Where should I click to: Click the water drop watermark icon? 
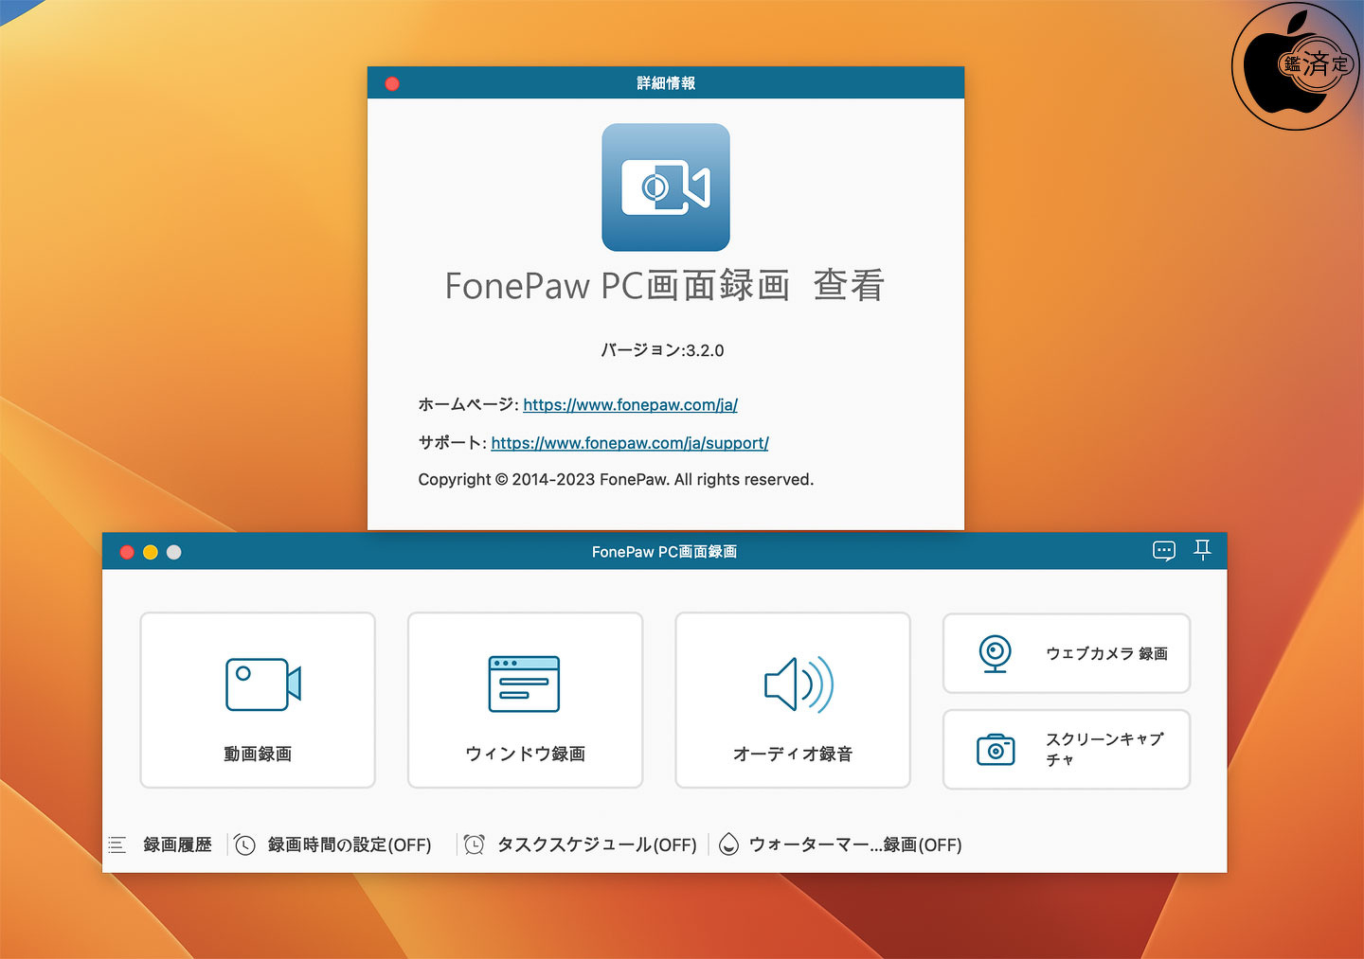coord(728,844)
